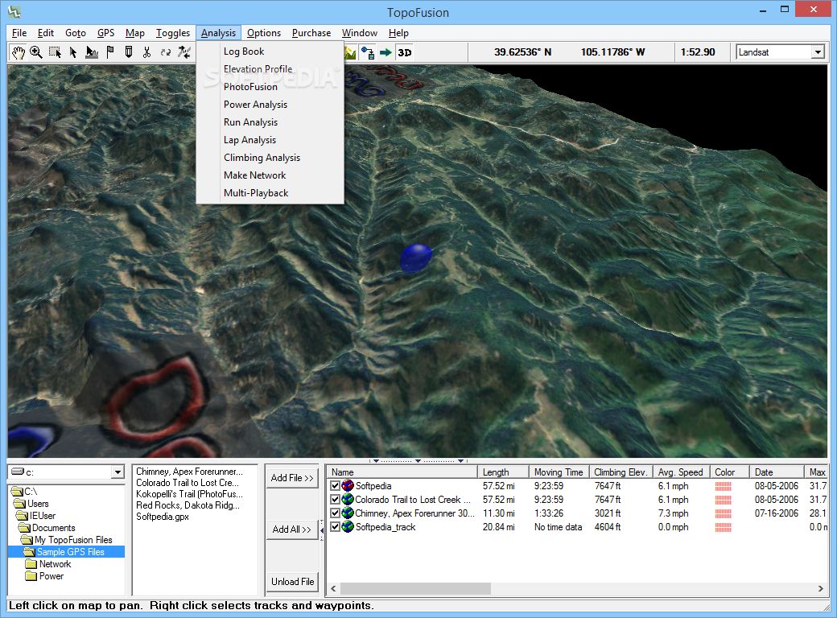Select Red Rocks, Dakota Ridg... file
The width and height of the screenshot is (837, 618).
coord(188,505)
